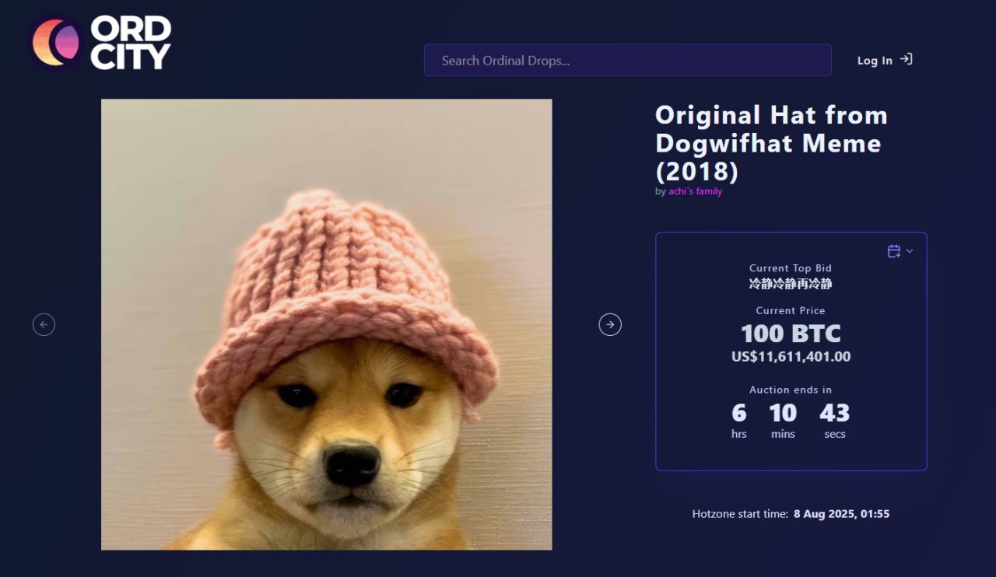Click the hours countdown value
The image size is (996, 577).
[x=738, y=413]
